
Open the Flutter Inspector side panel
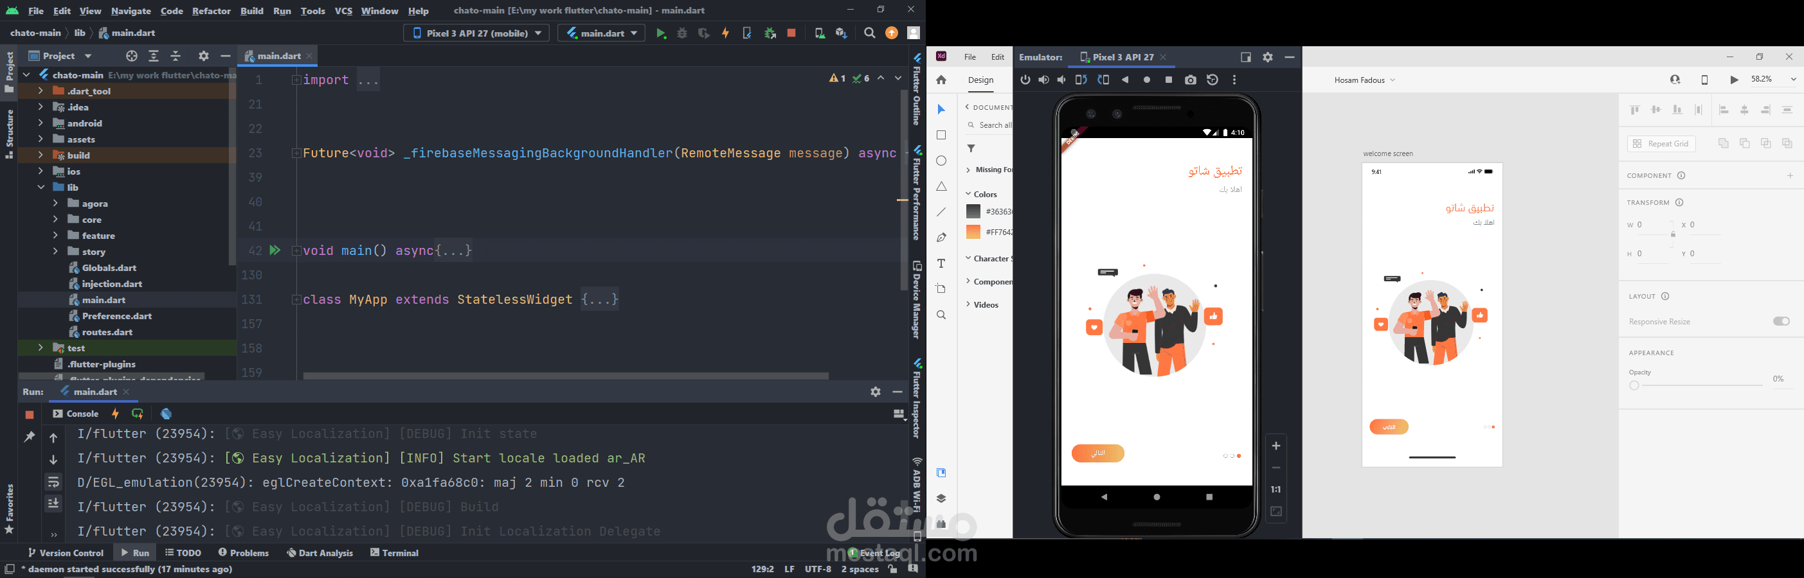(x=917, y=399)
